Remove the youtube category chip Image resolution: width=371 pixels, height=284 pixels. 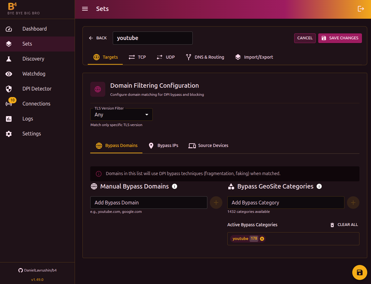tap(262, 239)
